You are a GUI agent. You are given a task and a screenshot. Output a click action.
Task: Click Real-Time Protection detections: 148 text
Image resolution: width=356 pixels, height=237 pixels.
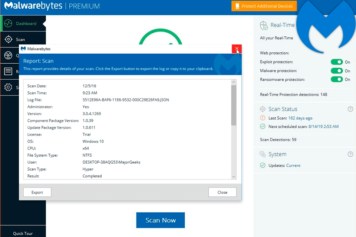[294, 94]
